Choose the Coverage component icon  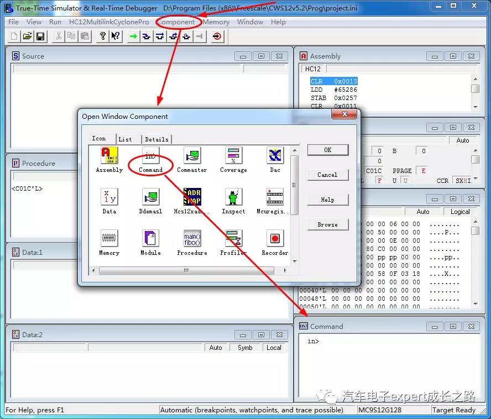[x=233, y=156]
